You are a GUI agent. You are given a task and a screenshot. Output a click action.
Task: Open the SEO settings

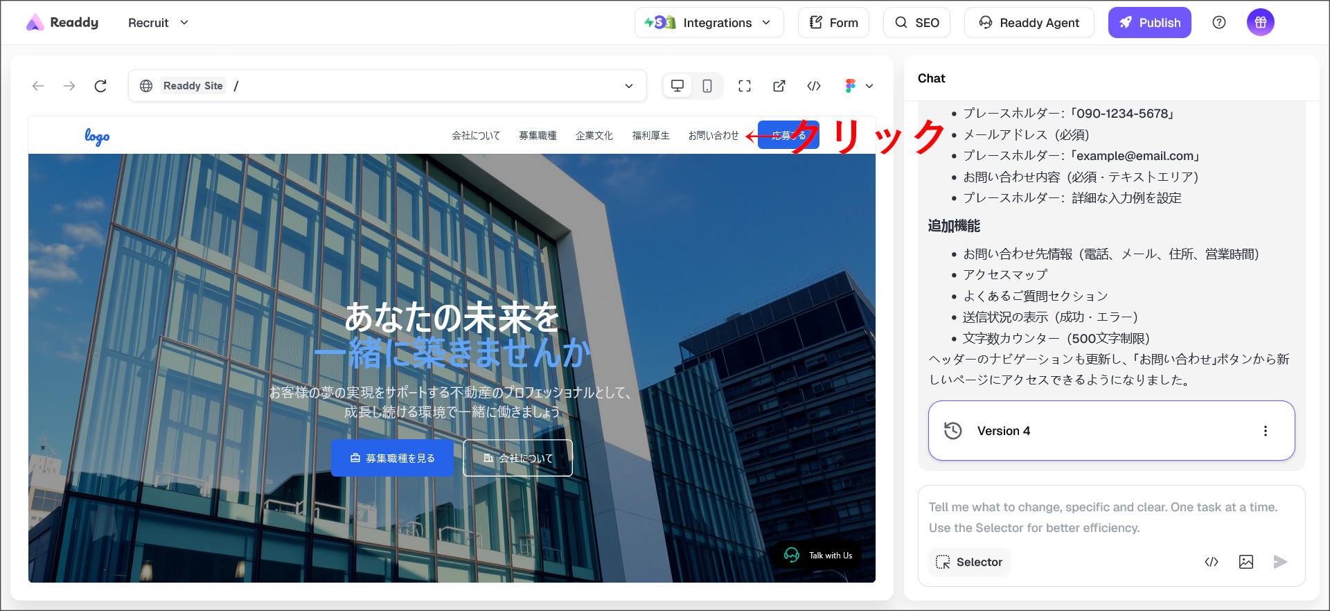pos(916,23)
